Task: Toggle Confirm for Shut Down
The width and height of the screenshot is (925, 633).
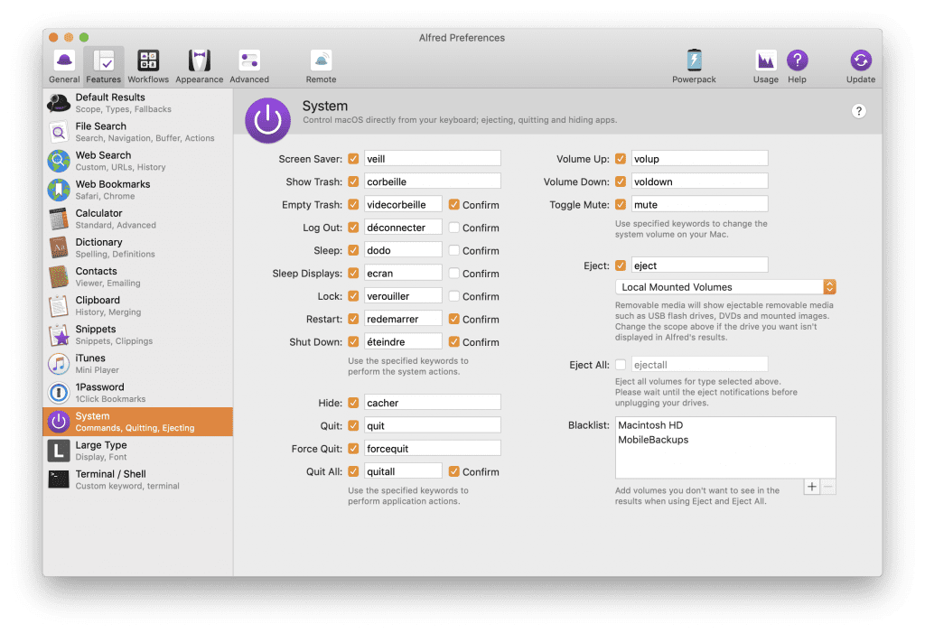Action: coord(453,341)
